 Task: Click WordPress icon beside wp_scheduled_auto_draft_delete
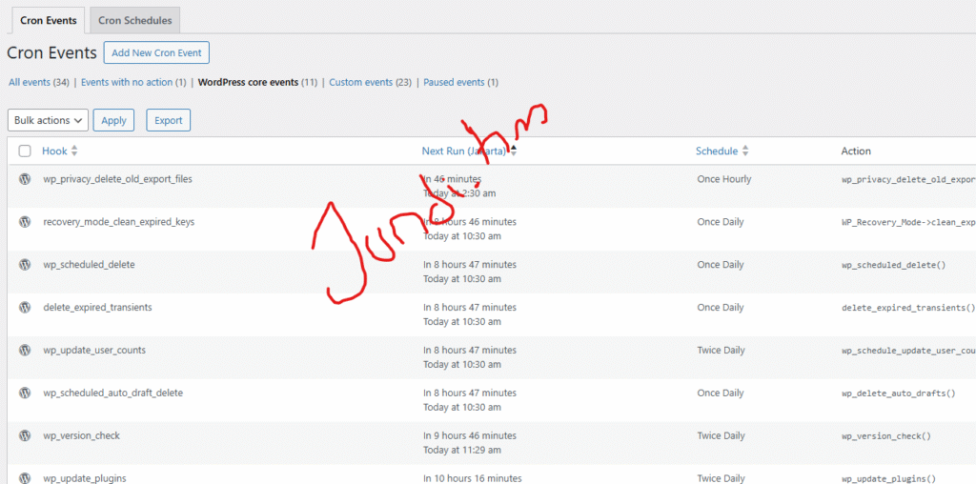pos(25,393)
